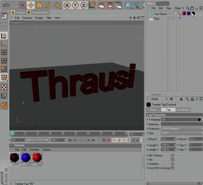Toggle the Text Object green checkmark
Screen dimensions: 203x185
click(x=175, y=14)
